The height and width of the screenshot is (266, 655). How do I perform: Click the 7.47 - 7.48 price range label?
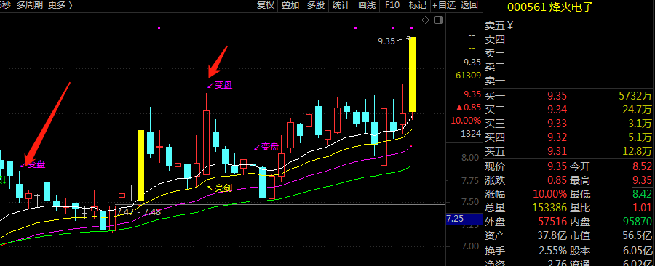click(x=139, y=211)
